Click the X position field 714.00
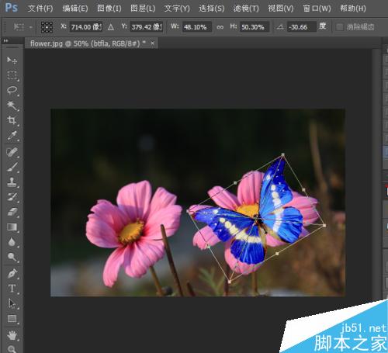The image size is (388, 353). point(86,27)
